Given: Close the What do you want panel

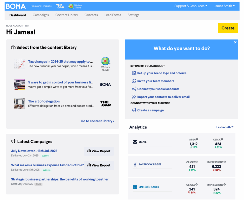Looking at the screenshot, I should [235, 42].
